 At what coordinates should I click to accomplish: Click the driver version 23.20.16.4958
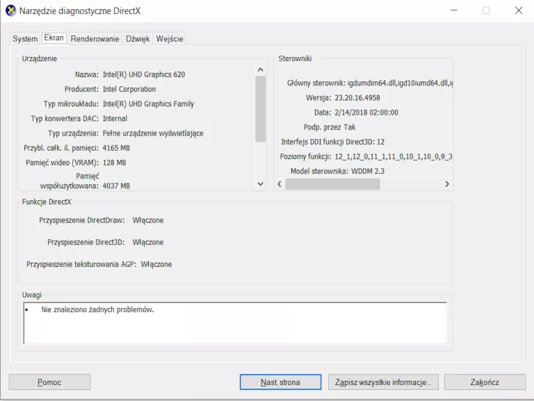(357, 98)
